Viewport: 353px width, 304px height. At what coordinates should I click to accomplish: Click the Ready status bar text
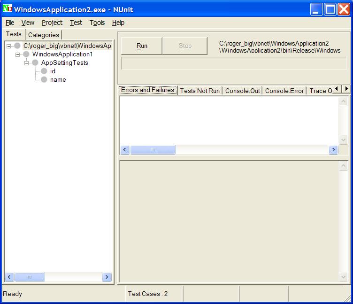tap(12, 294)
